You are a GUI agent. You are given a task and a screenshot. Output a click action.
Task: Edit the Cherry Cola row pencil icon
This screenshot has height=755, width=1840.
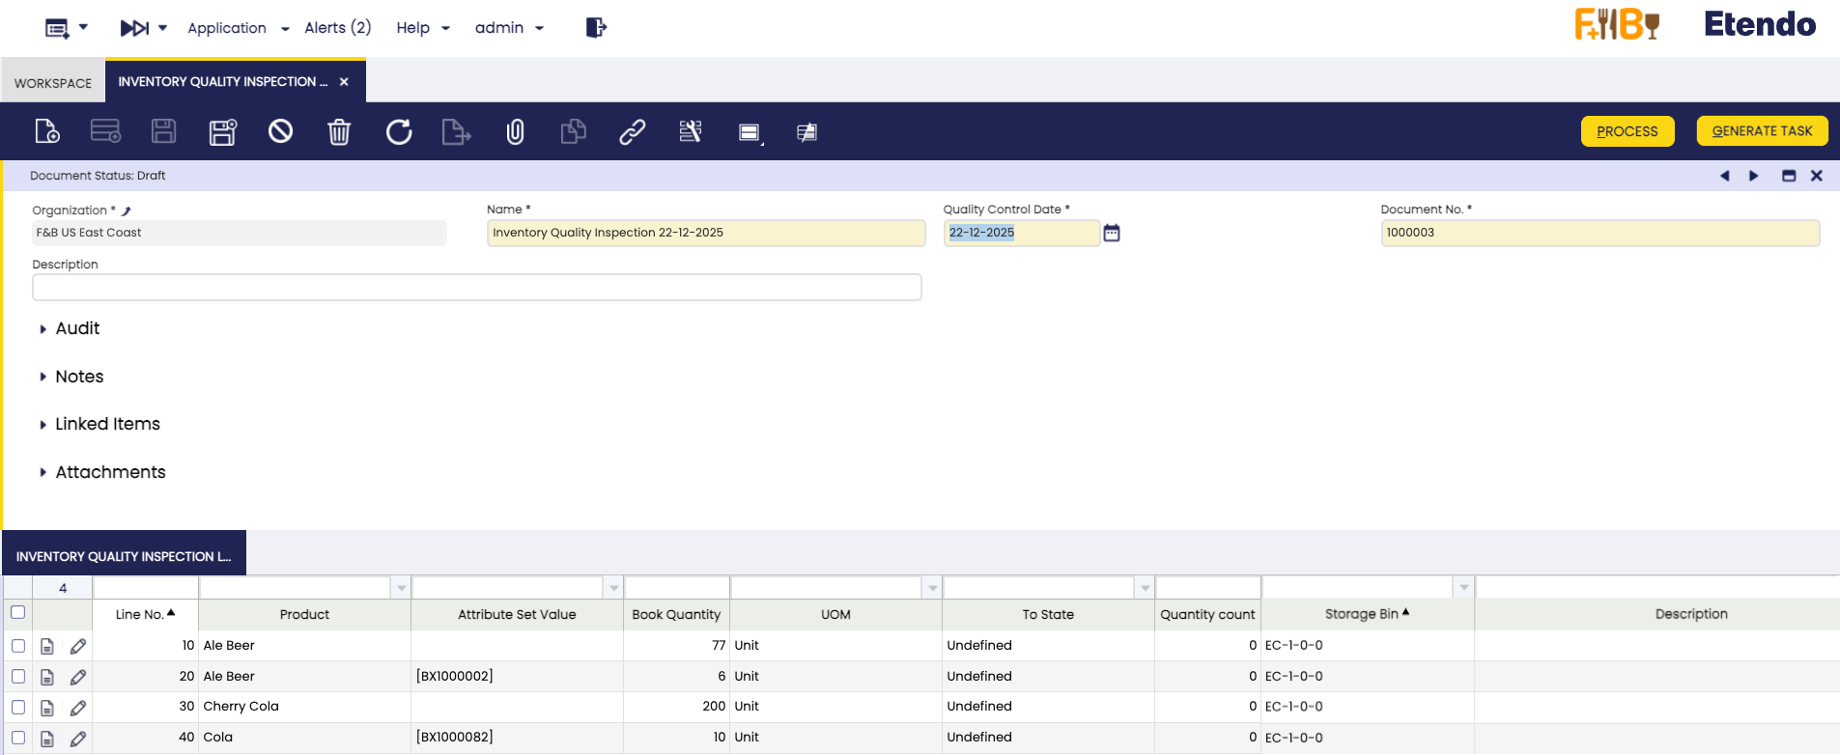pyautogui.click(x=78, y=708)
